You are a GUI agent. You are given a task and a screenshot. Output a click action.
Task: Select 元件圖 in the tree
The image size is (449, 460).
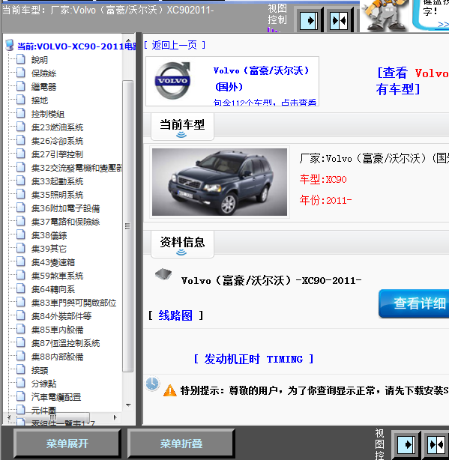pos(43,410)
